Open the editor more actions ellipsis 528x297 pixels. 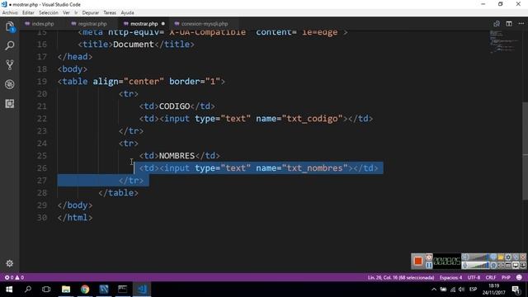(x=521, y=24)
